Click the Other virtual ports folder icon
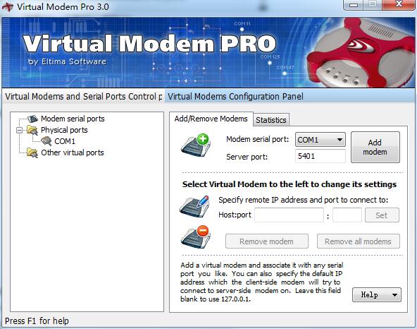 pyautogui.click(x=32, y=152)
